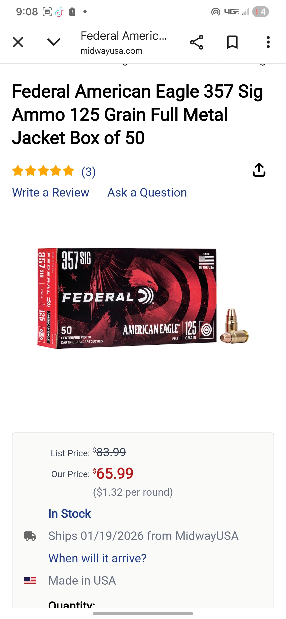The height and width of the screenshot is (619, 286).
Task: Tap the 357 Sig cartridges image
Action: [234, 326]
